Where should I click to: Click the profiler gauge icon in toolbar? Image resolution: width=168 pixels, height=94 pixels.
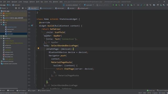point(122,5)
